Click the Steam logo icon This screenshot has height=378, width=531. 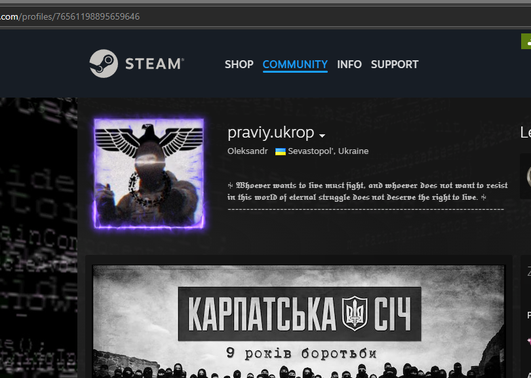(104, 64)
